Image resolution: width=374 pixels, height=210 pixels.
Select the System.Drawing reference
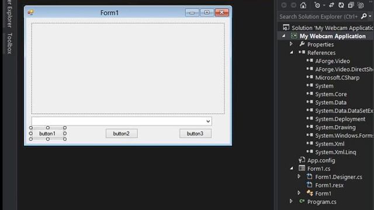click(335, 127)
